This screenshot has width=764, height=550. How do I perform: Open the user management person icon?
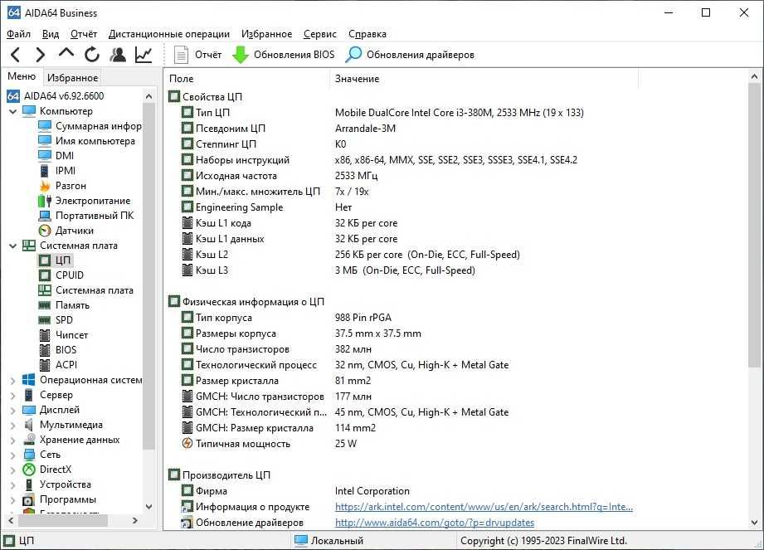pyautogui.click(x=118, y=55)
